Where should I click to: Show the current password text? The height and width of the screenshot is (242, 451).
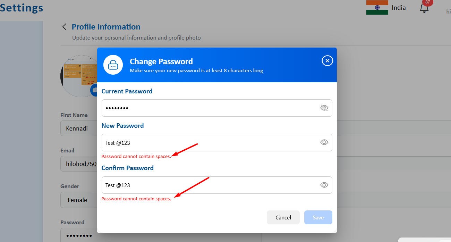tap(324, 108)
